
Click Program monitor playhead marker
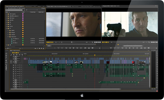118,45
